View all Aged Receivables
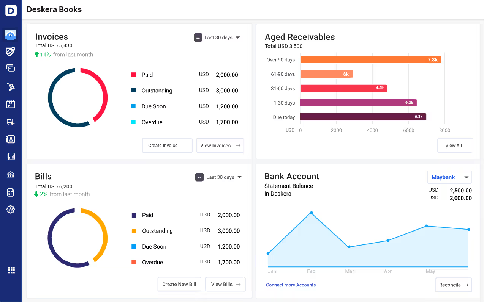The image size is (484, 302). pos(455,145)
